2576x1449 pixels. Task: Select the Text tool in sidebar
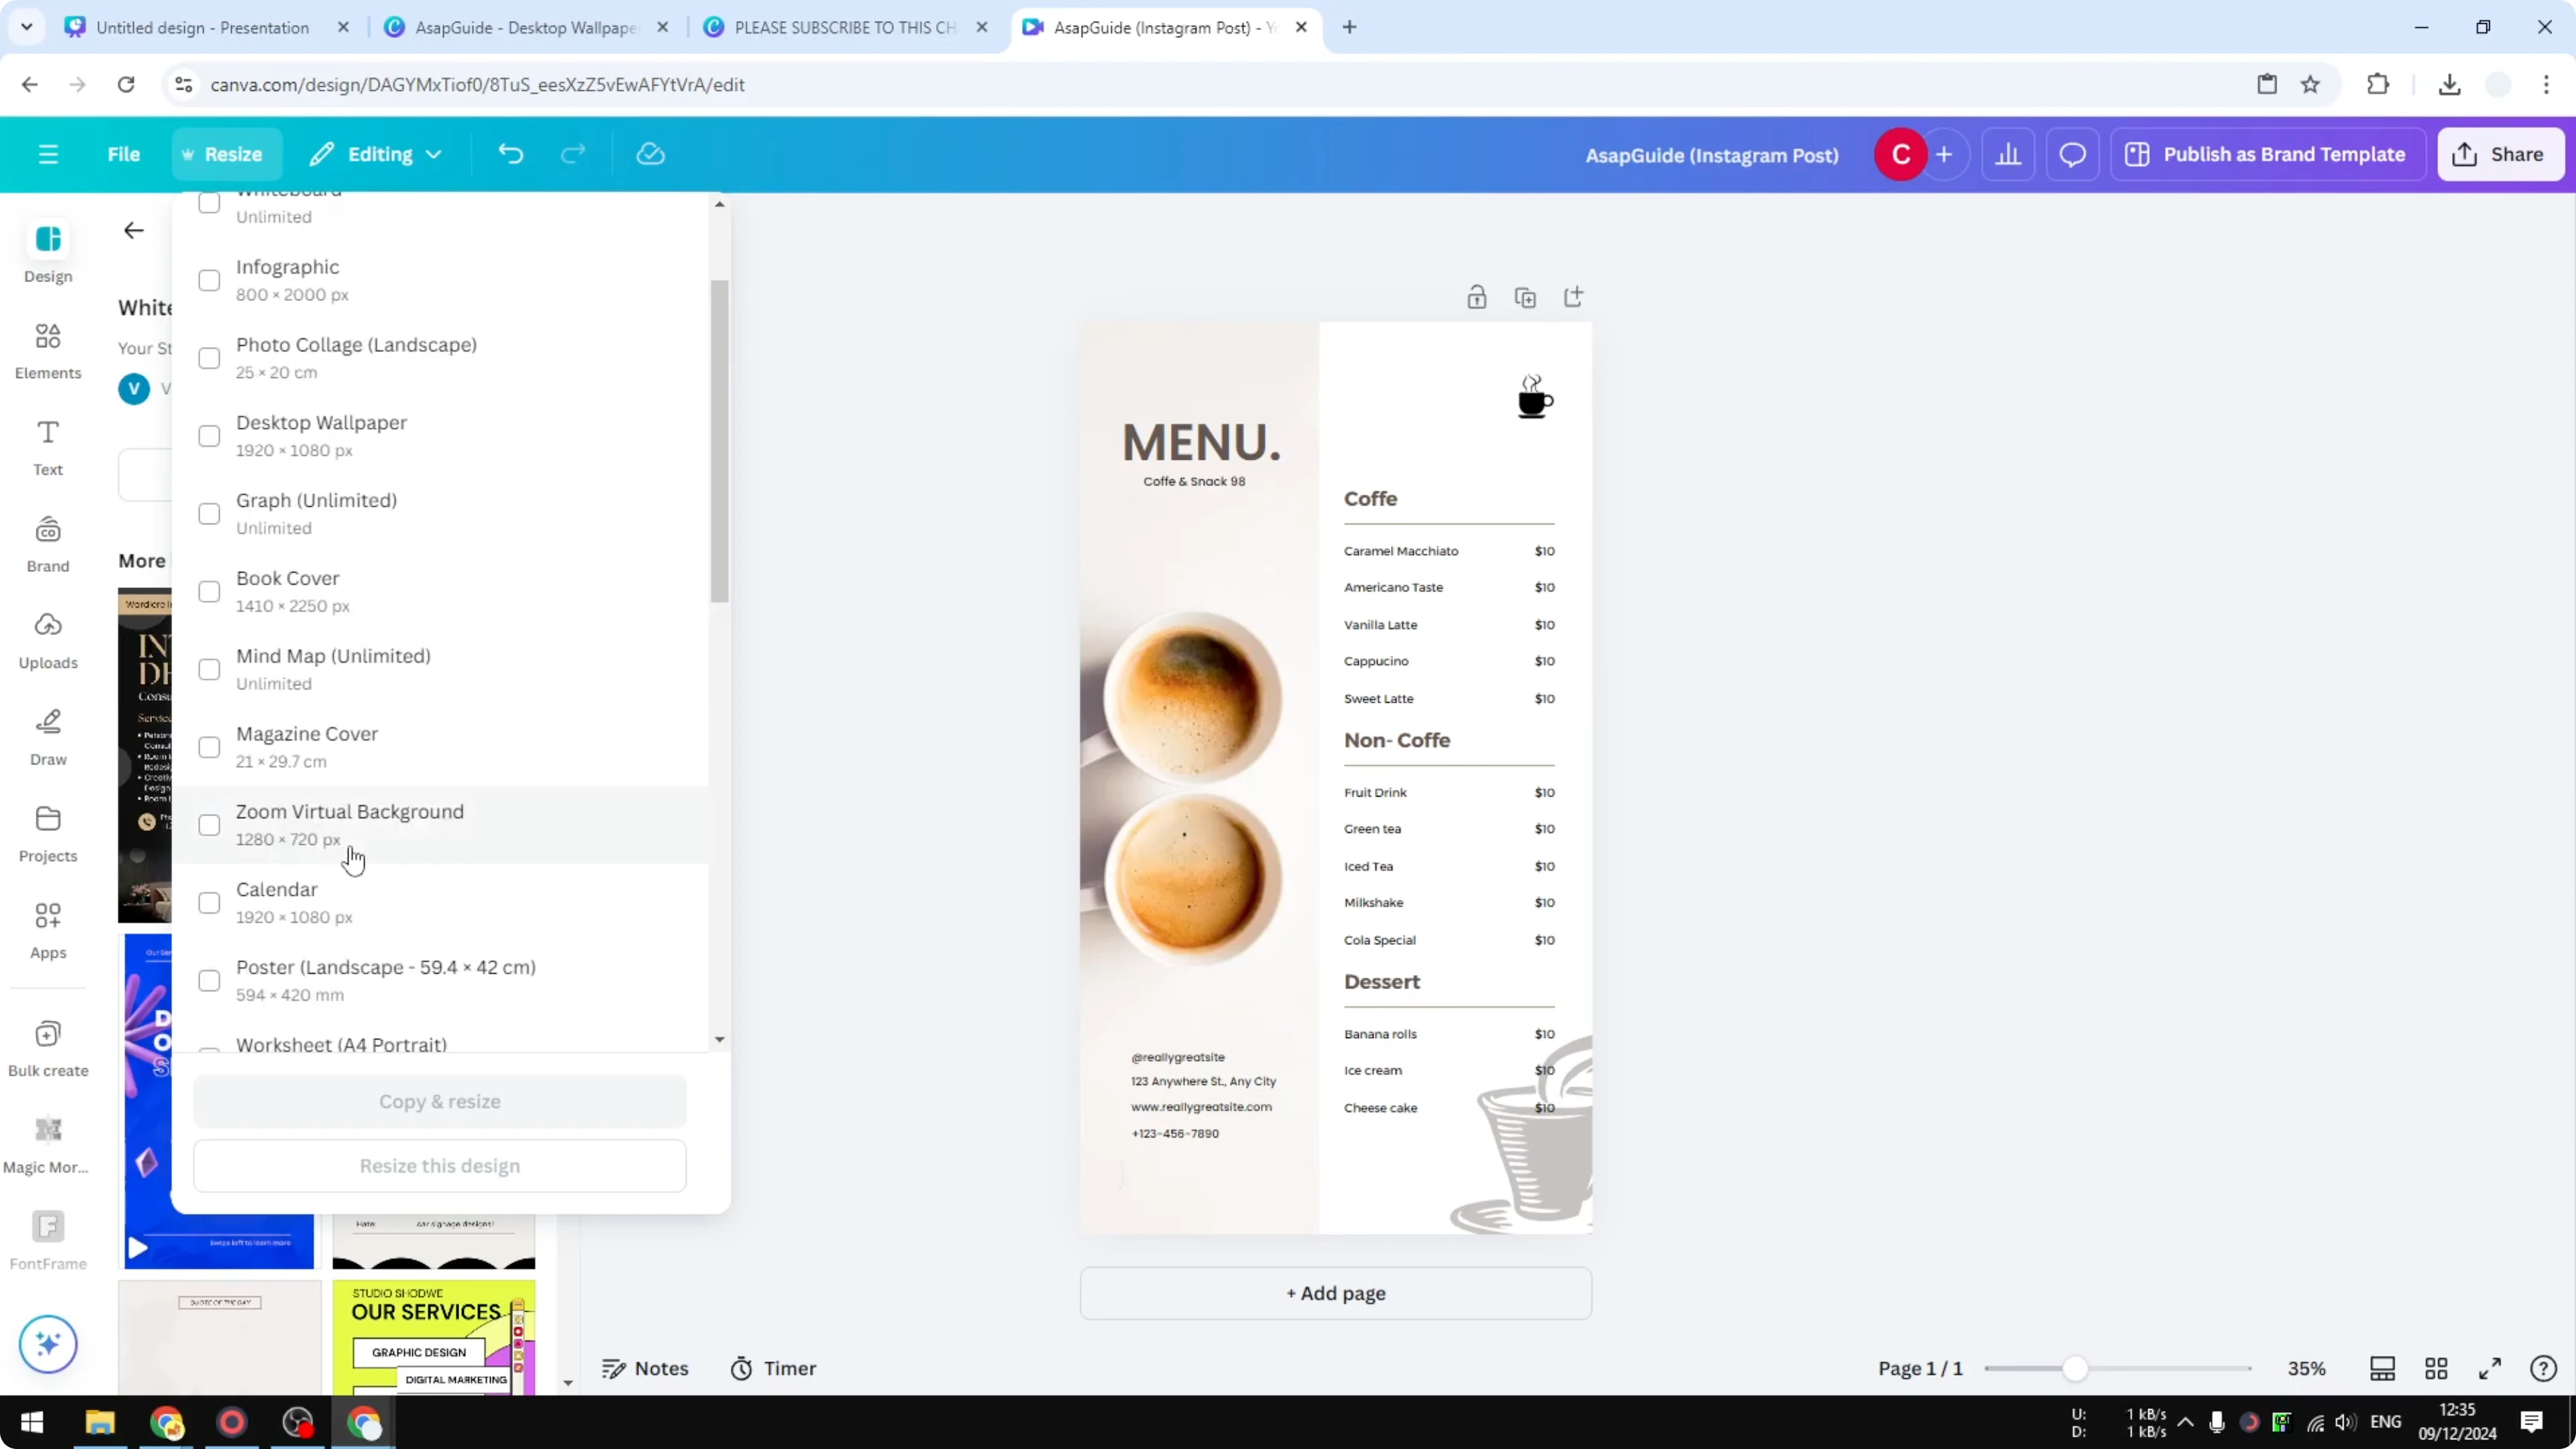pos(48,447)
